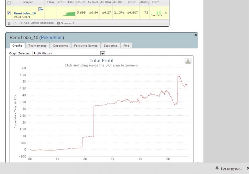Close the Remi Lebo_10 details panel
Viewport: 249px width, 174px height.
(196, 35)
